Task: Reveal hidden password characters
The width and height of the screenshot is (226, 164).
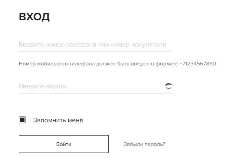Action: click(x=169, y=86)
